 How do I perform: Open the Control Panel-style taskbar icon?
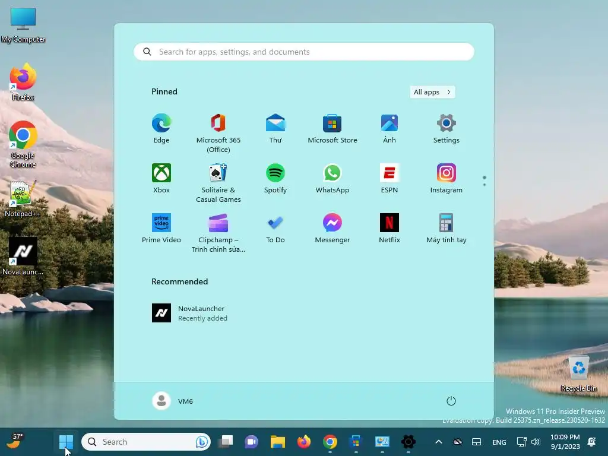coord(382,442)
